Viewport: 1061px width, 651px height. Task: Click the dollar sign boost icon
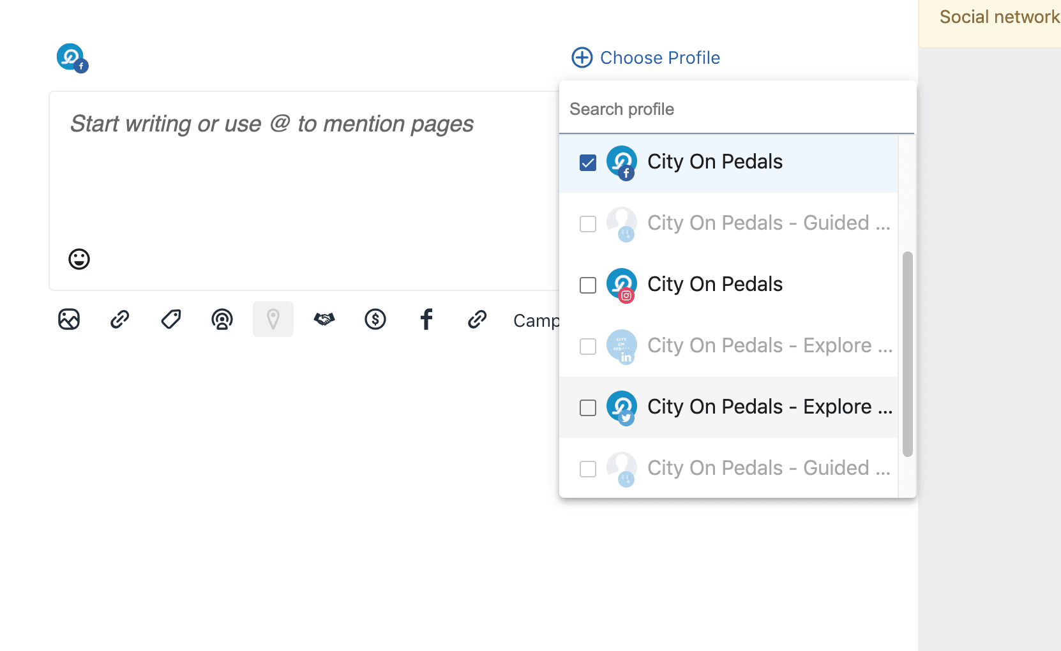tap(375, 319)
